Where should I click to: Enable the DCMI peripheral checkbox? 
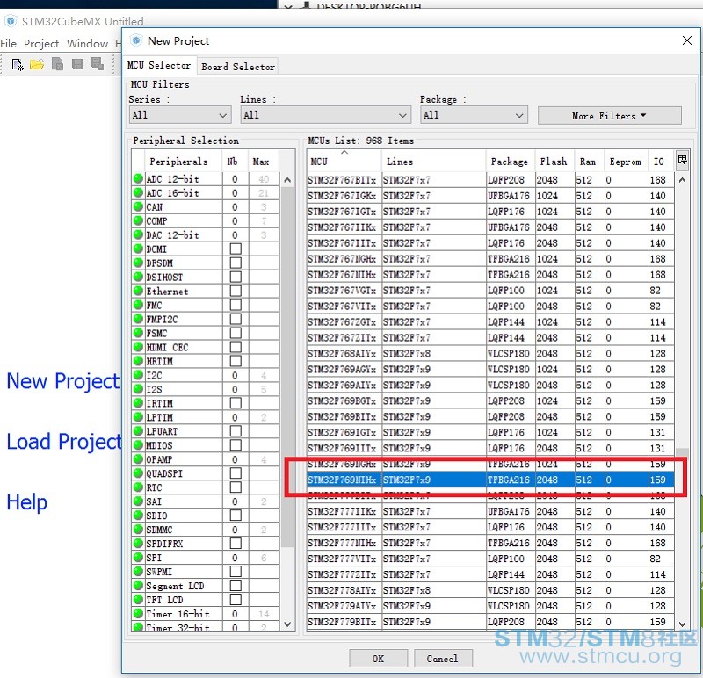236,249
